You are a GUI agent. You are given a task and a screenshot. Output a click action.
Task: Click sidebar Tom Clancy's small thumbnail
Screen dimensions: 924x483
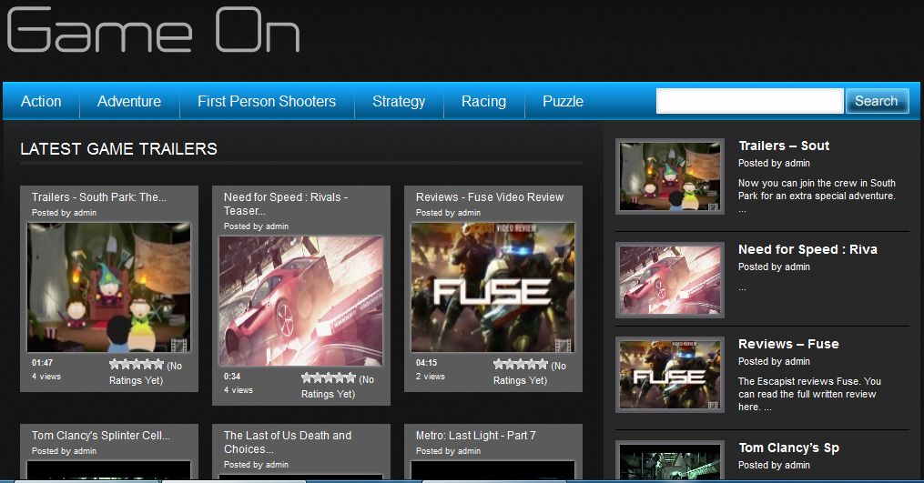pos(670,460)
